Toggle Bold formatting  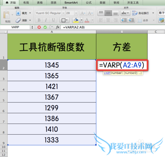39,20
